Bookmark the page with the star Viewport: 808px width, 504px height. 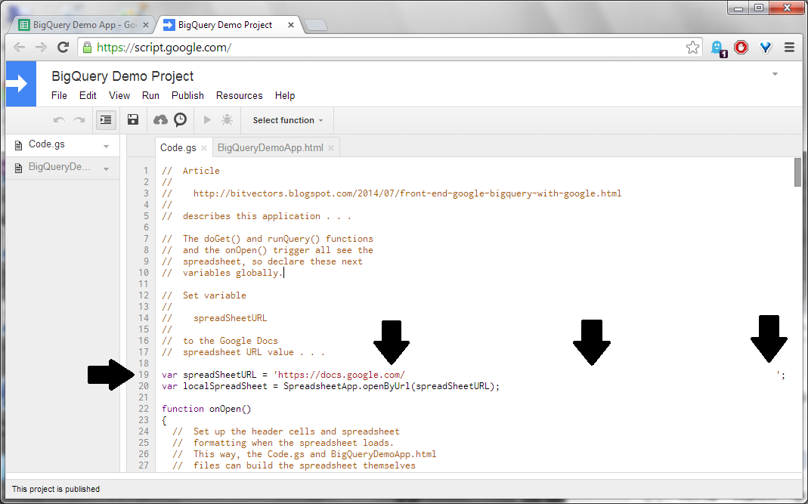(x=692, y=47)
